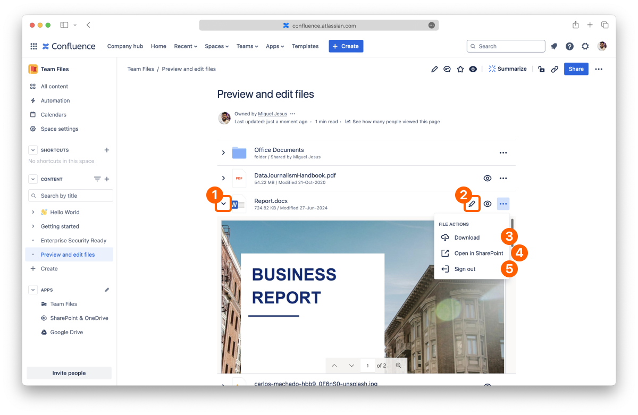
Task: Star this page as favorite
Action: [x=460, y=69]
